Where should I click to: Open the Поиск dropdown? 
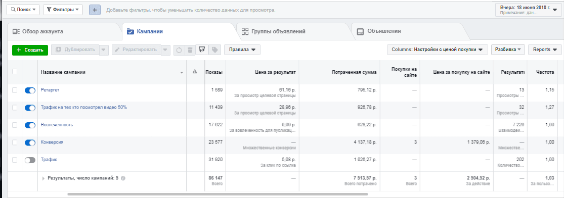[x=23, y=10]
